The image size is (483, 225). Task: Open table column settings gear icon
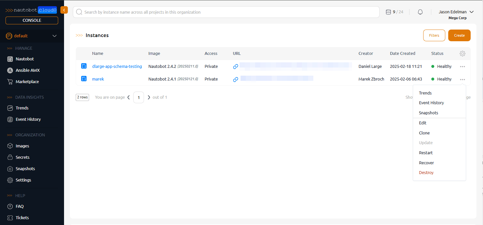point(463,54)
